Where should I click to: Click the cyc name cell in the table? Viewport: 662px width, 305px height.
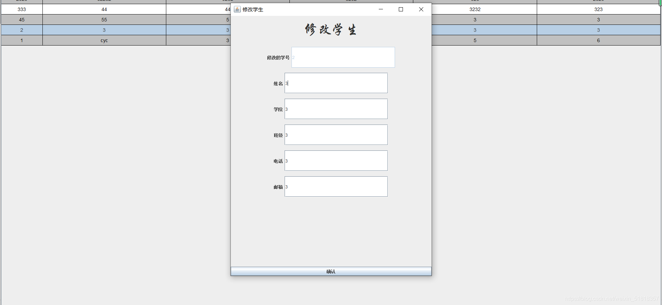click(x=104, y=40)
